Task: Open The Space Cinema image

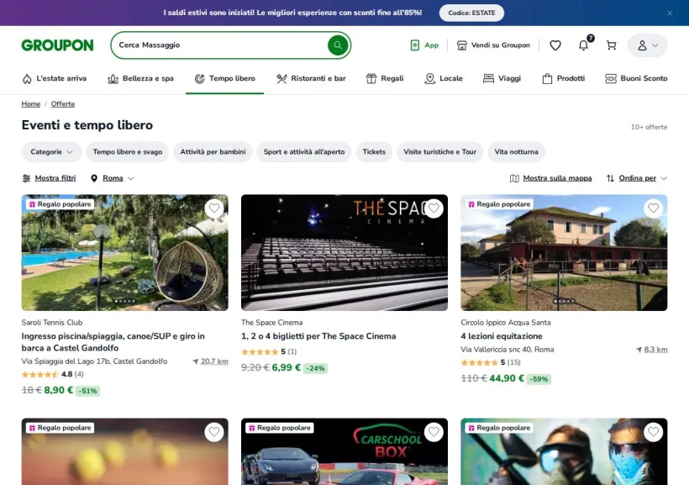Action: (x=344, y=253)
